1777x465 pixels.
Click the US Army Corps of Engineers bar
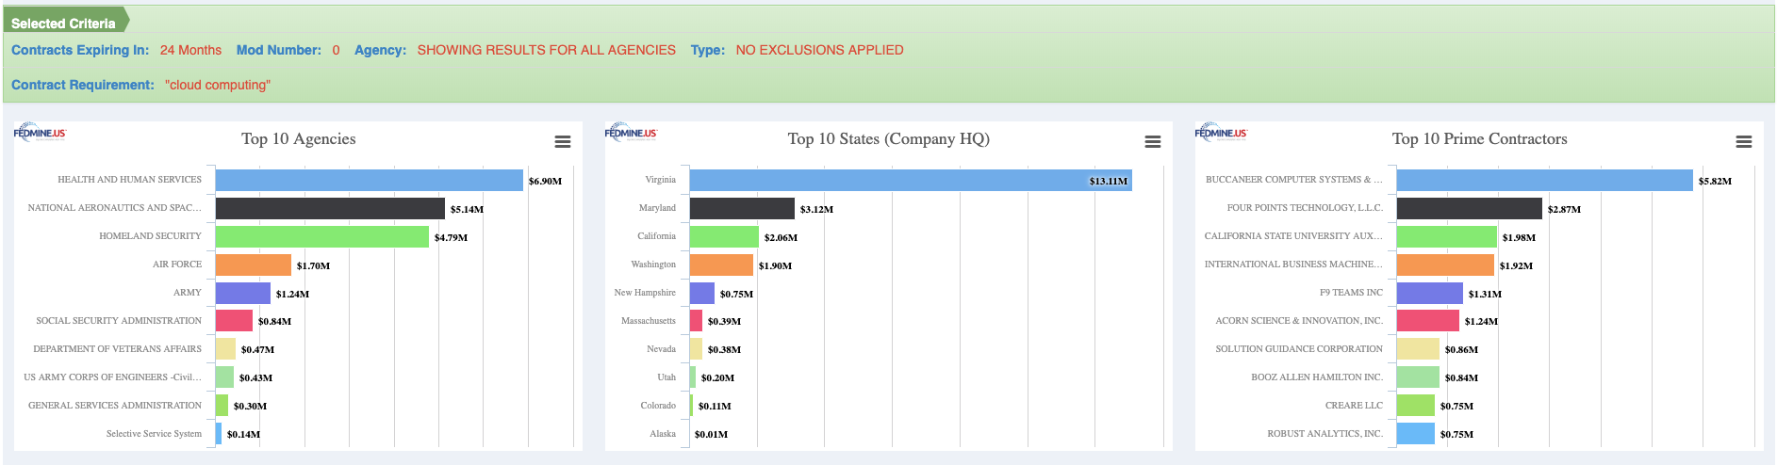coord(224,377)
